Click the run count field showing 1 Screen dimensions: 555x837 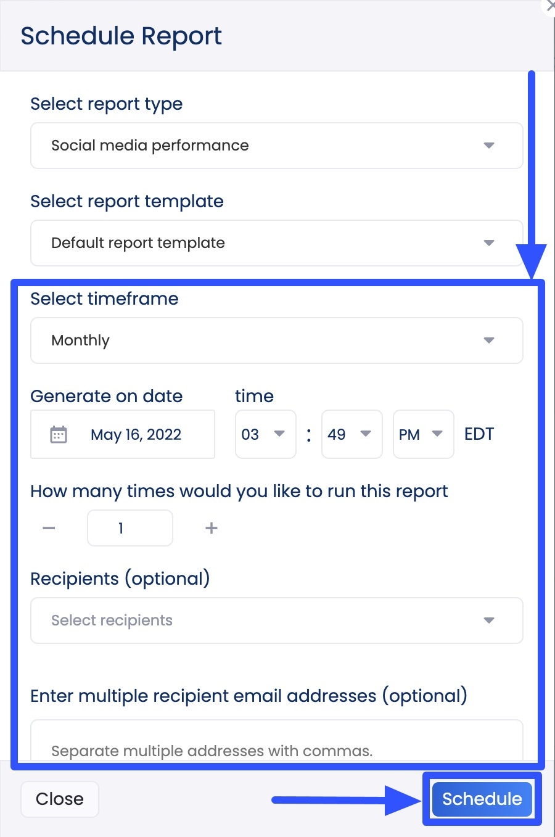[x=129, y=528]
